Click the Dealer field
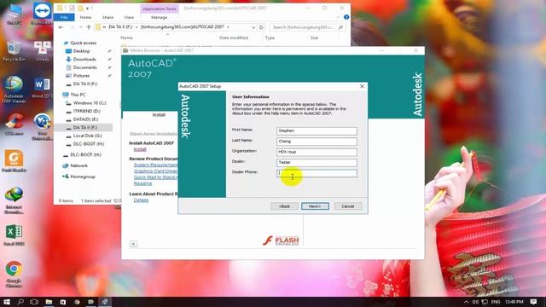This screenshot has height=307, width=546. click(x=317, y=163)
